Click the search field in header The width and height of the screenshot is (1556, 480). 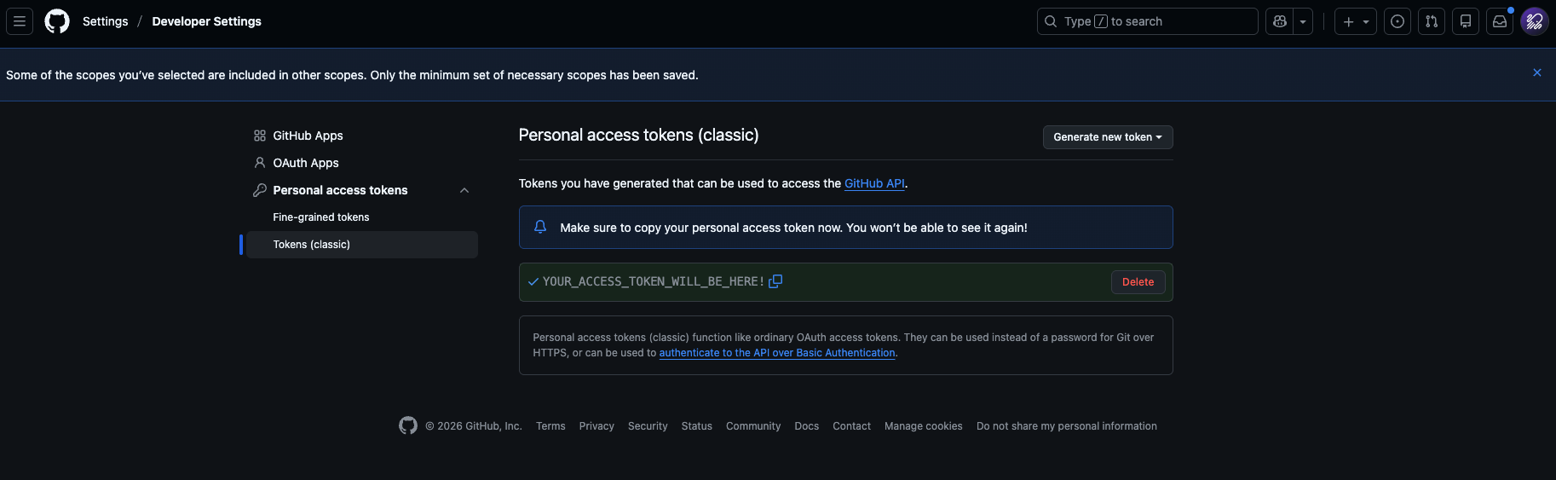point(1148,21)
